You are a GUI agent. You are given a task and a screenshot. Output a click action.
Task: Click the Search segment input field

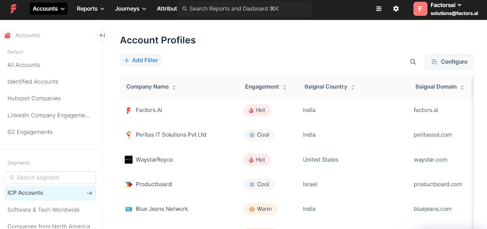tap(50, 178)
